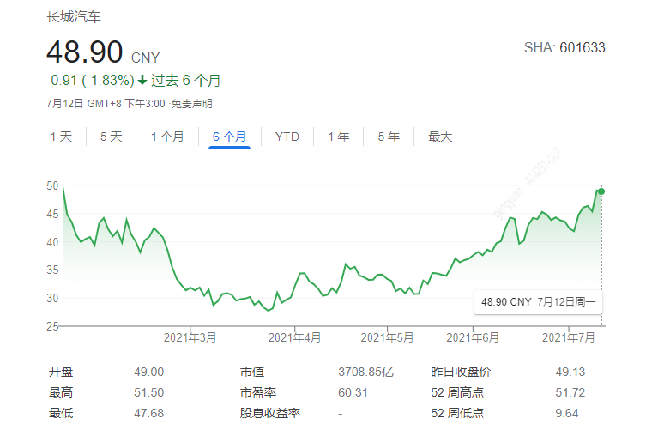Show the 最大 full history range

click(440, 137)
